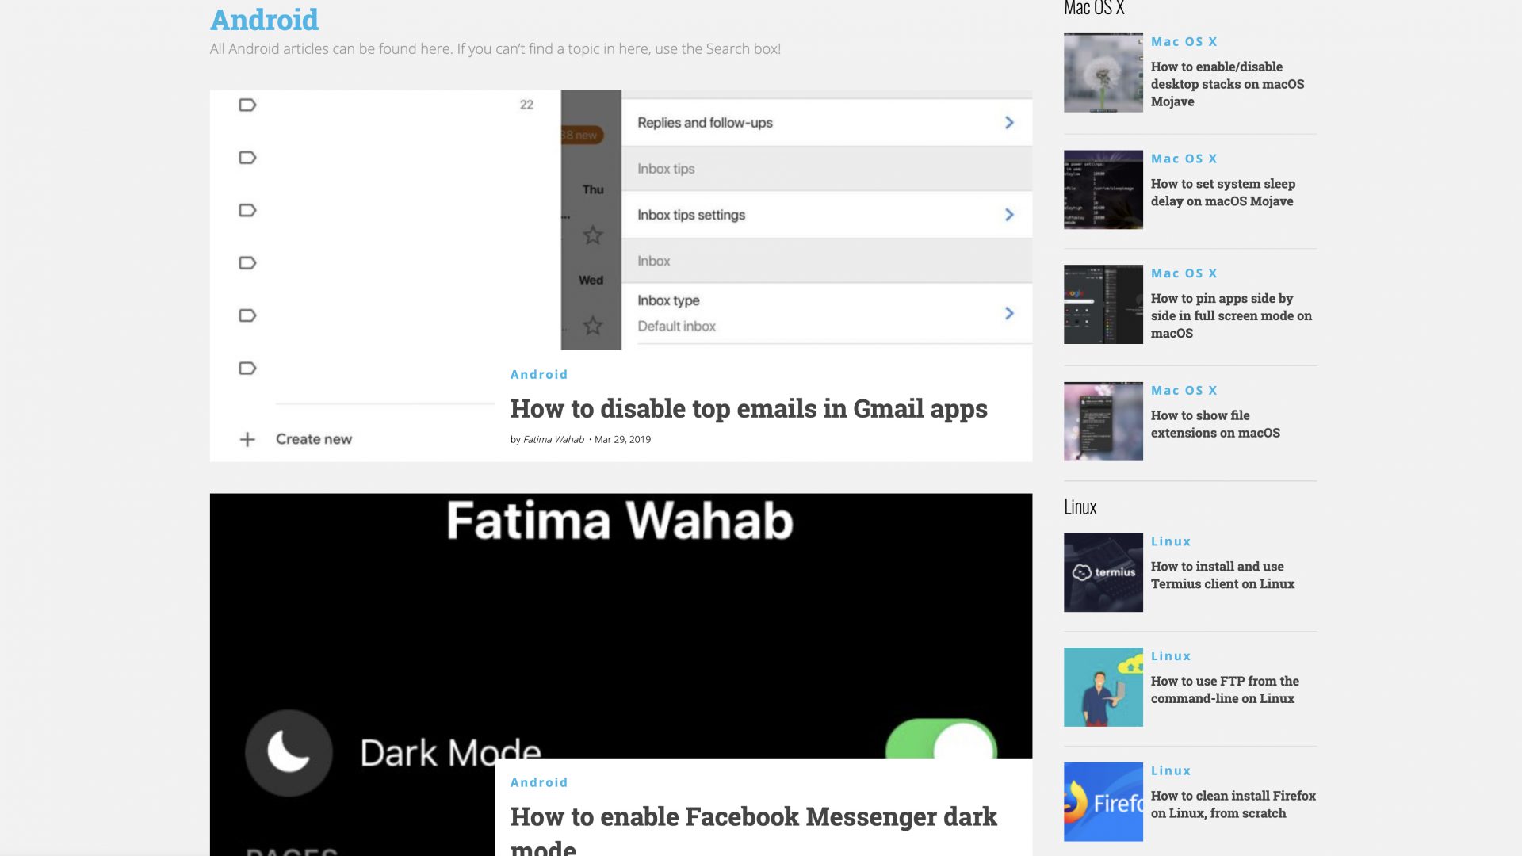Click chevron next to Replies and follow-ups
This screenshot has width=1522, height=856.
(x=1009, y=123)
